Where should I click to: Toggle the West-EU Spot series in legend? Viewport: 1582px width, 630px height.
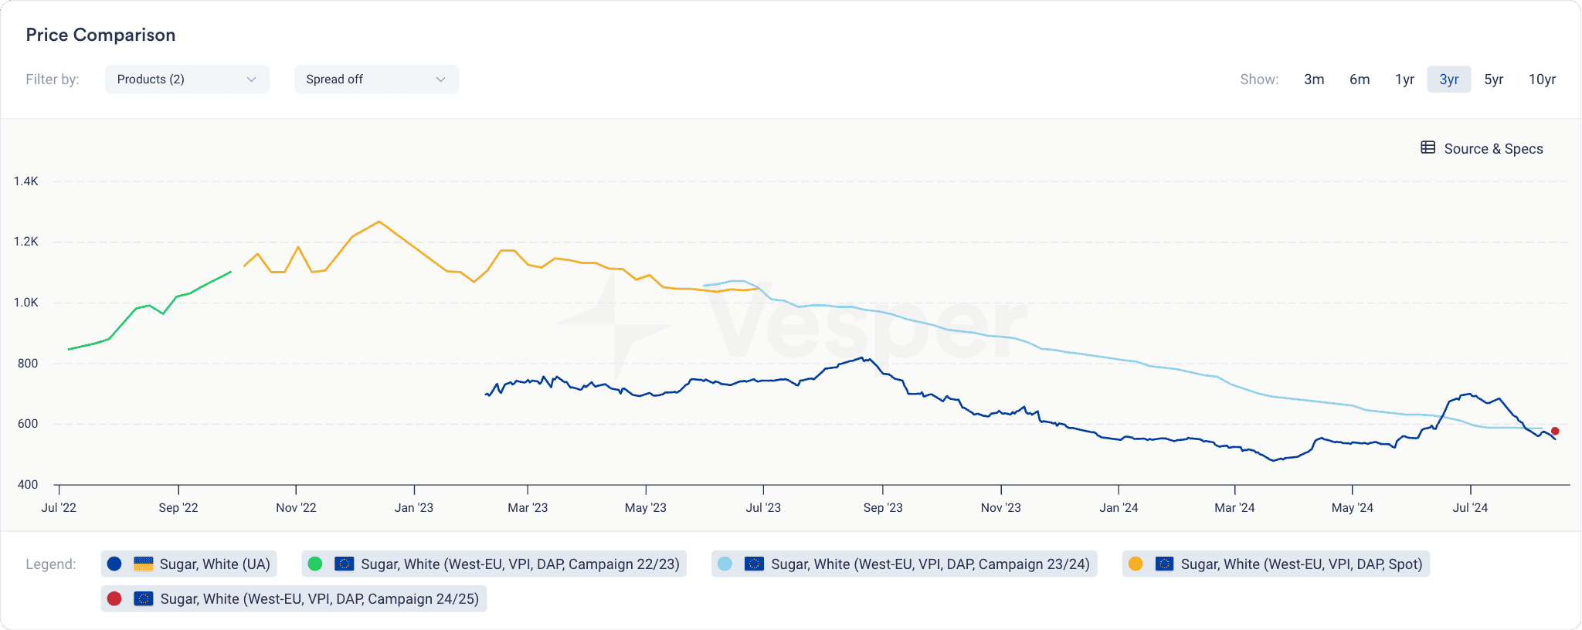(1301, 564)
